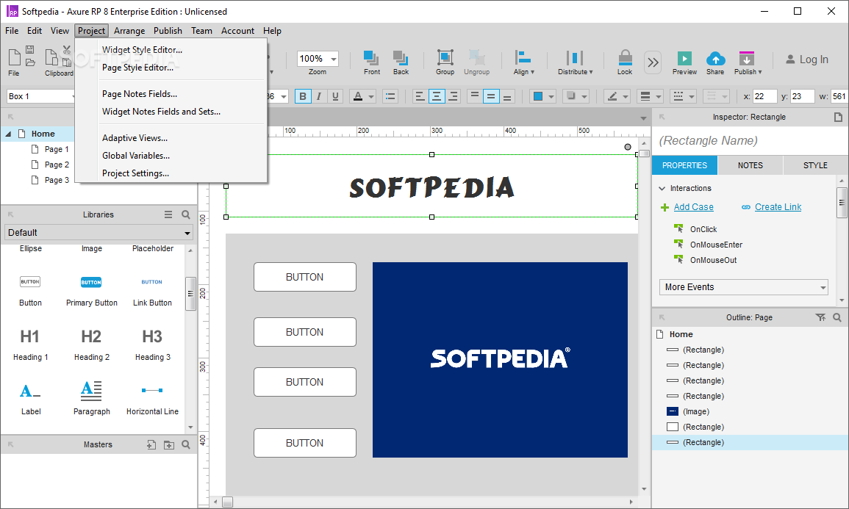Image resolution: width=849 pixels, height=509 pixels.
Task: Click the Lock icon in toolbar
Action: pos(625,59)
